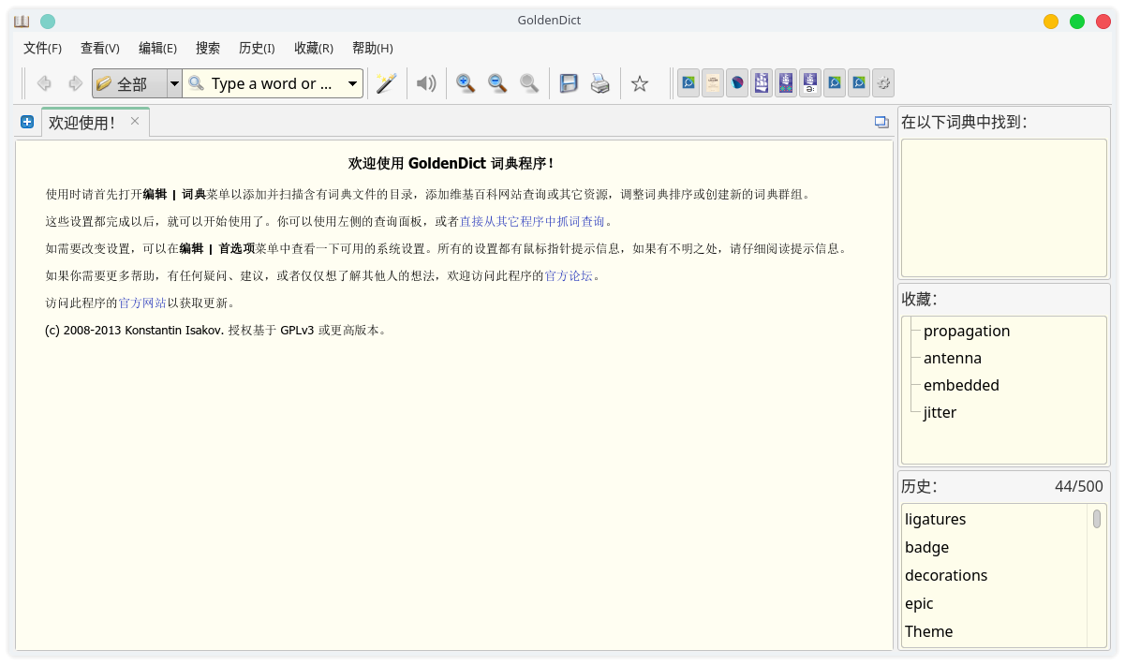This screenshot has height=665, width=1125.
Task: Click the 在以下词典中找到 results list
Action: click(1004, 208)
